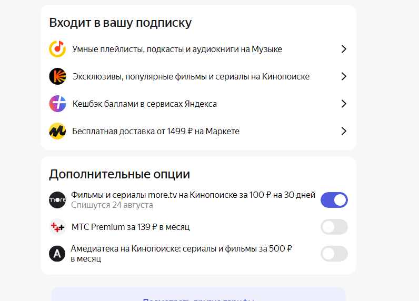Enable the MTS Premium toggle

334,227
